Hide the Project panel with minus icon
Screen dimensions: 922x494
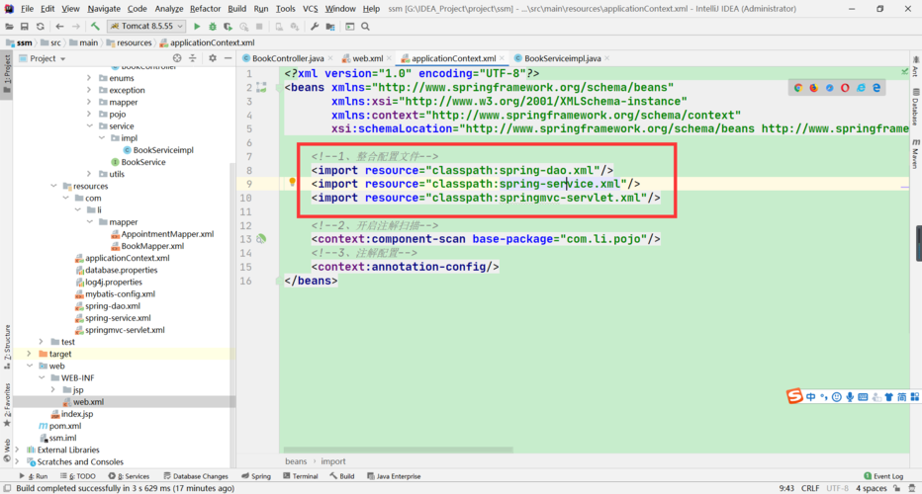click(x=229, y=58)
